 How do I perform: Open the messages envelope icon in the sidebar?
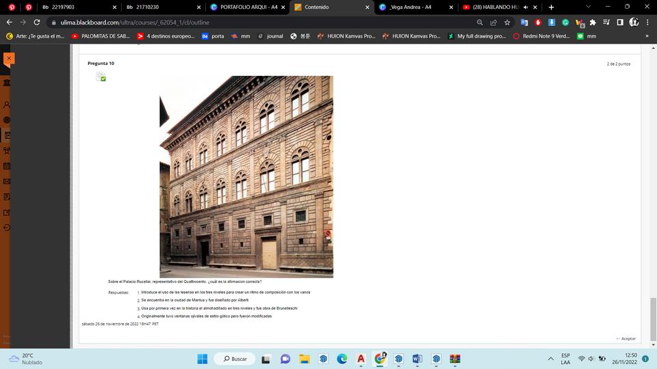(x=7, y=182)
